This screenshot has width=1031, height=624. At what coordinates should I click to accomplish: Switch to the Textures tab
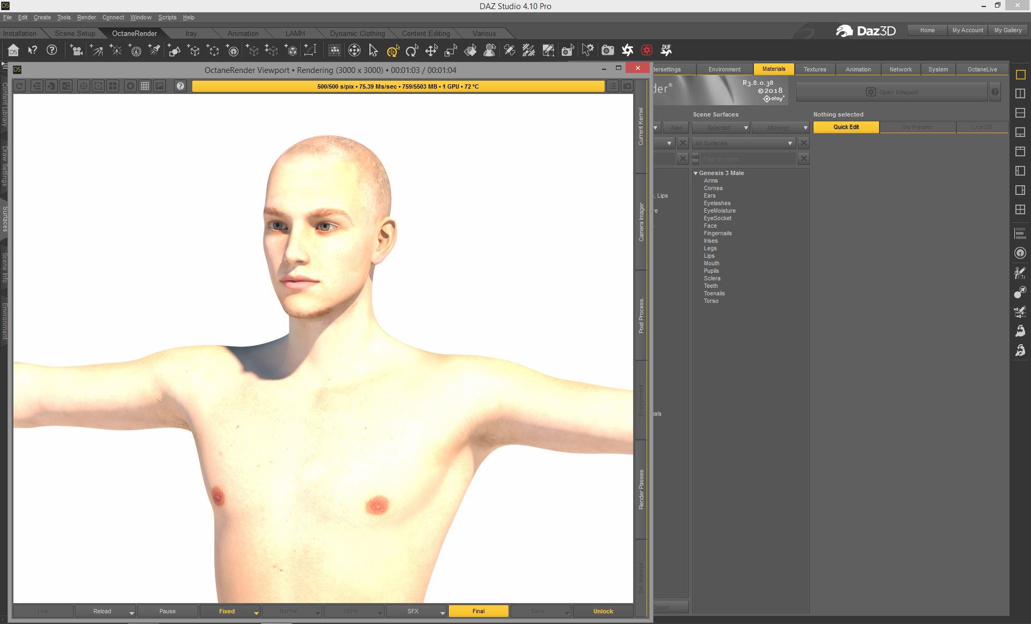pos(815,69)
